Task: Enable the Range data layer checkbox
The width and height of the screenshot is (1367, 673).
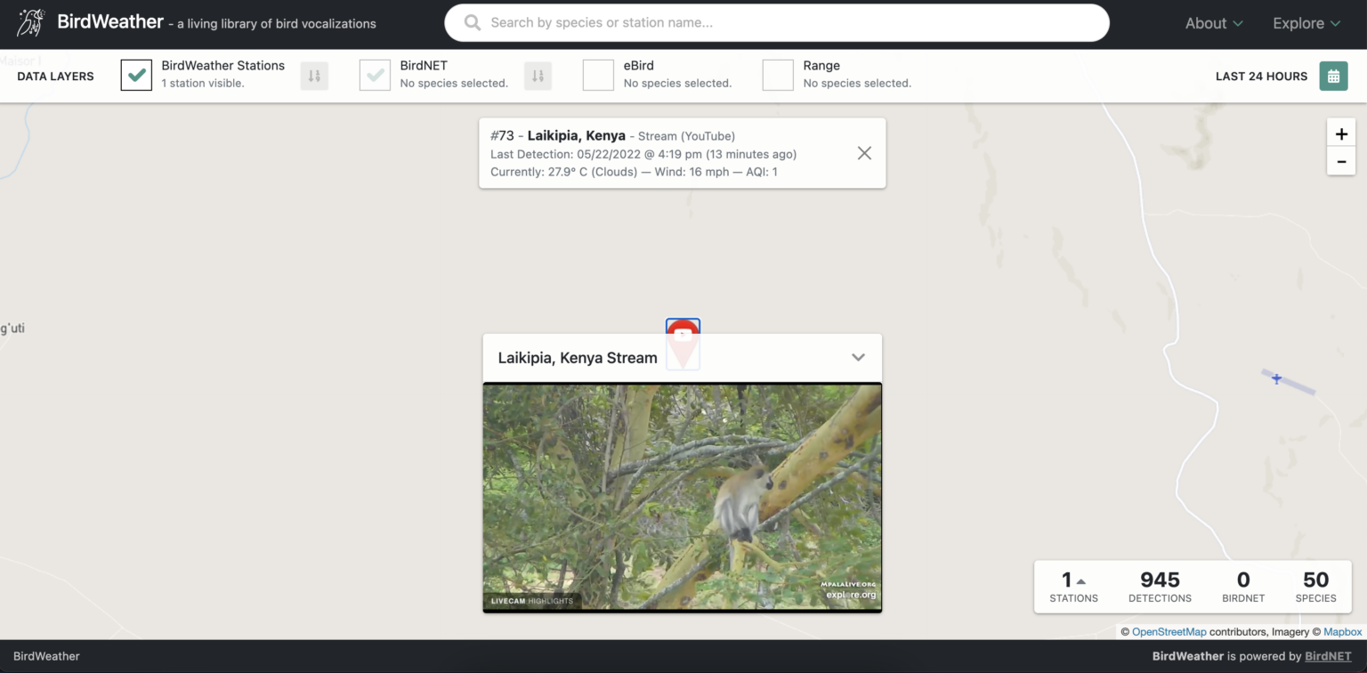Action: click(x=778, y=76)
